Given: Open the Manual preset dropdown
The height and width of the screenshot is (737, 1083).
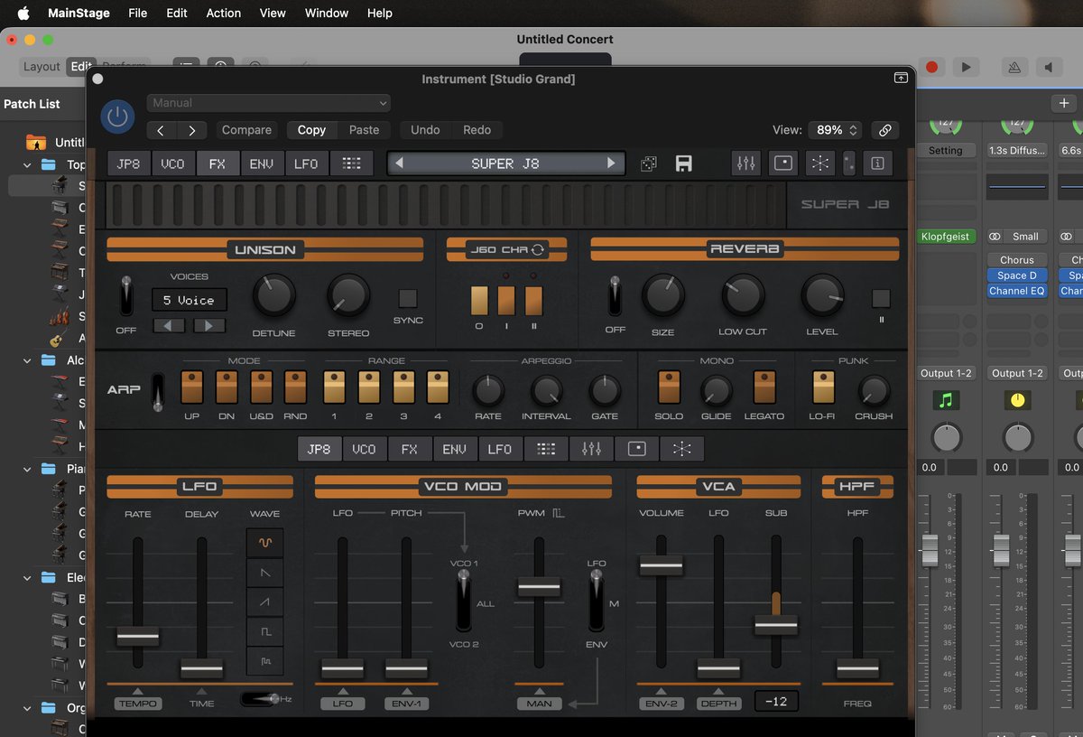Looking at the screenshot, I should tap(268, 103).
